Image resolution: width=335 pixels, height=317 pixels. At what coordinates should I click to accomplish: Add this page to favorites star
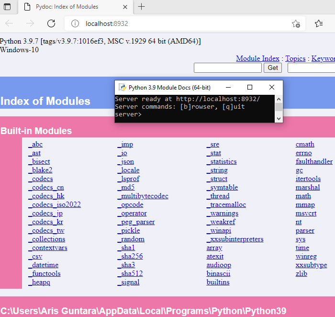296,23
